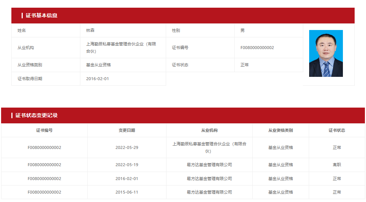Click the gender value 男

pyautogui.click(x=242, y=30)
